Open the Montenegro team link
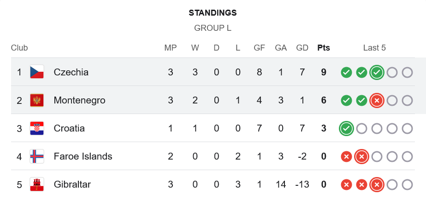This screenshot has width=426, height=206. click(79, 100)
